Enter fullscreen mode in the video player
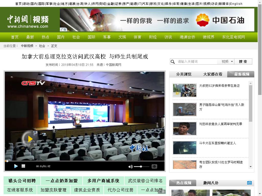The image size is (262, 196). pos(154,166)
